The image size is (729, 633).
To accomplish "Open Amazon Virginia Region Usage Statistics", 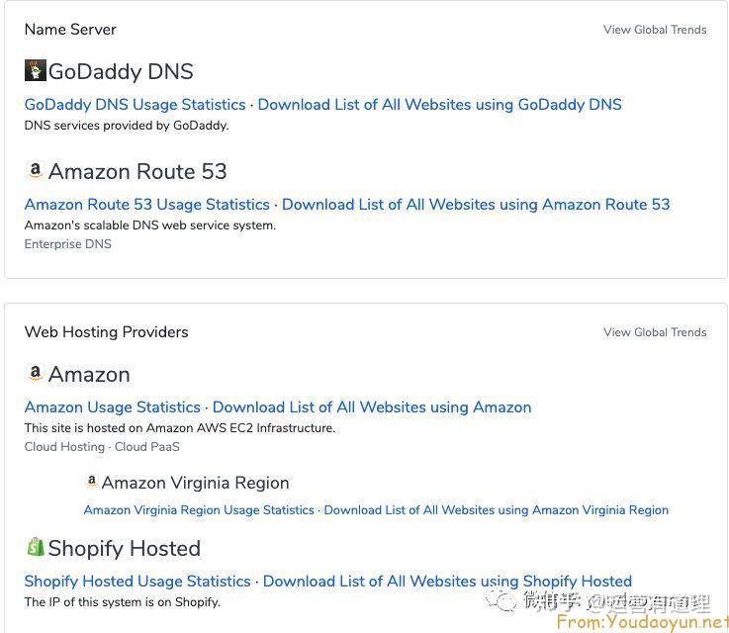I will pyautogui.click(x=199, y=510).
